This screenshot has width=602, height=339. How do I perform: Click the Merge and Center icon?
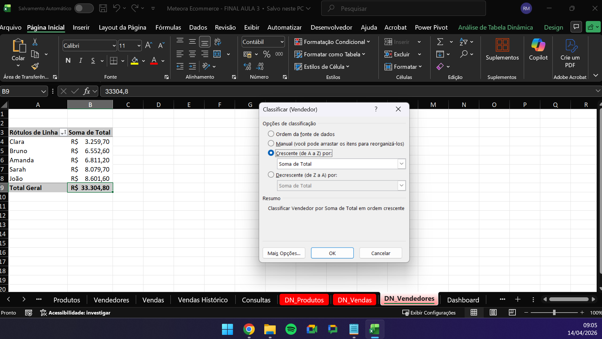click(217, 54)
